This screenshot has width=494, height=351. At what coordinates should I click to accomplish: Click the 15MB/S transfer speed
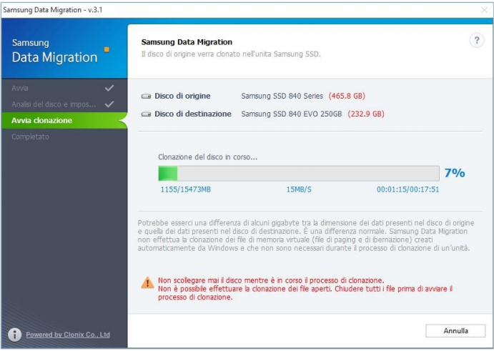(x=299, y=189)
